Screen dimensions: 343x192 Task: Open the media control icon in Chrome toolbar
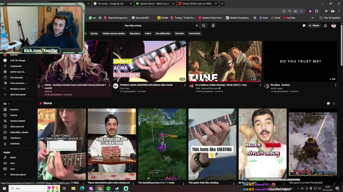326,11
